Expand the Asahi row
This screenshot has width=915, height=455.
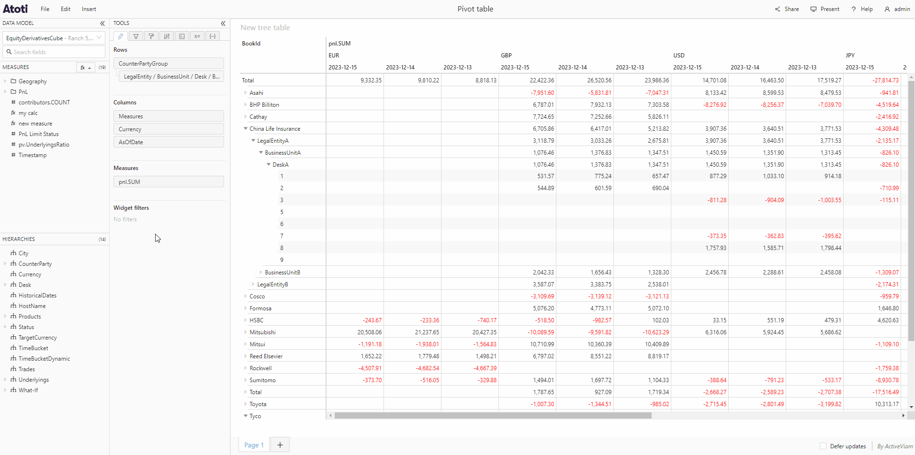(246, 92)
